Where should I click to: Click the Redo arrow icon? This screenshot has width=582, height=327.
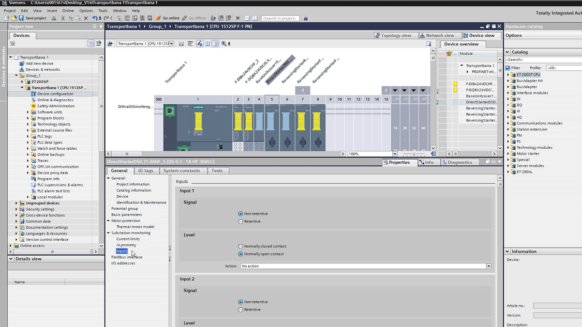(x=106, y=18)
